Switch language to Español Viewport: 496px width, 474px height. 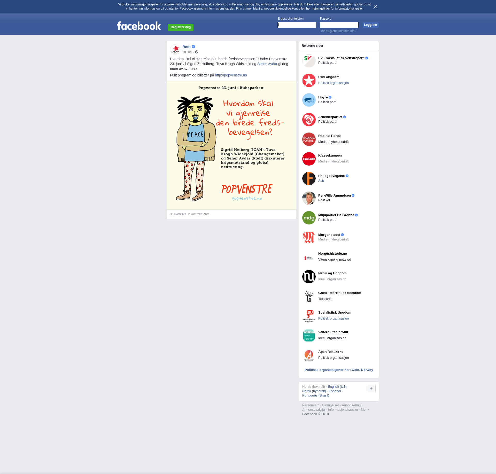[335, 391]
